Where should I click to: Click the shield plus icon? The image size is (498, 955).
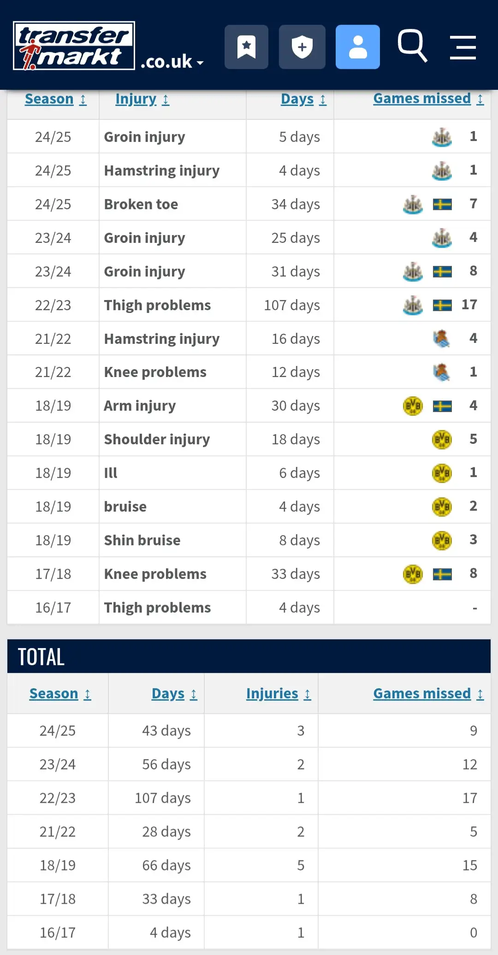point(302,47)
